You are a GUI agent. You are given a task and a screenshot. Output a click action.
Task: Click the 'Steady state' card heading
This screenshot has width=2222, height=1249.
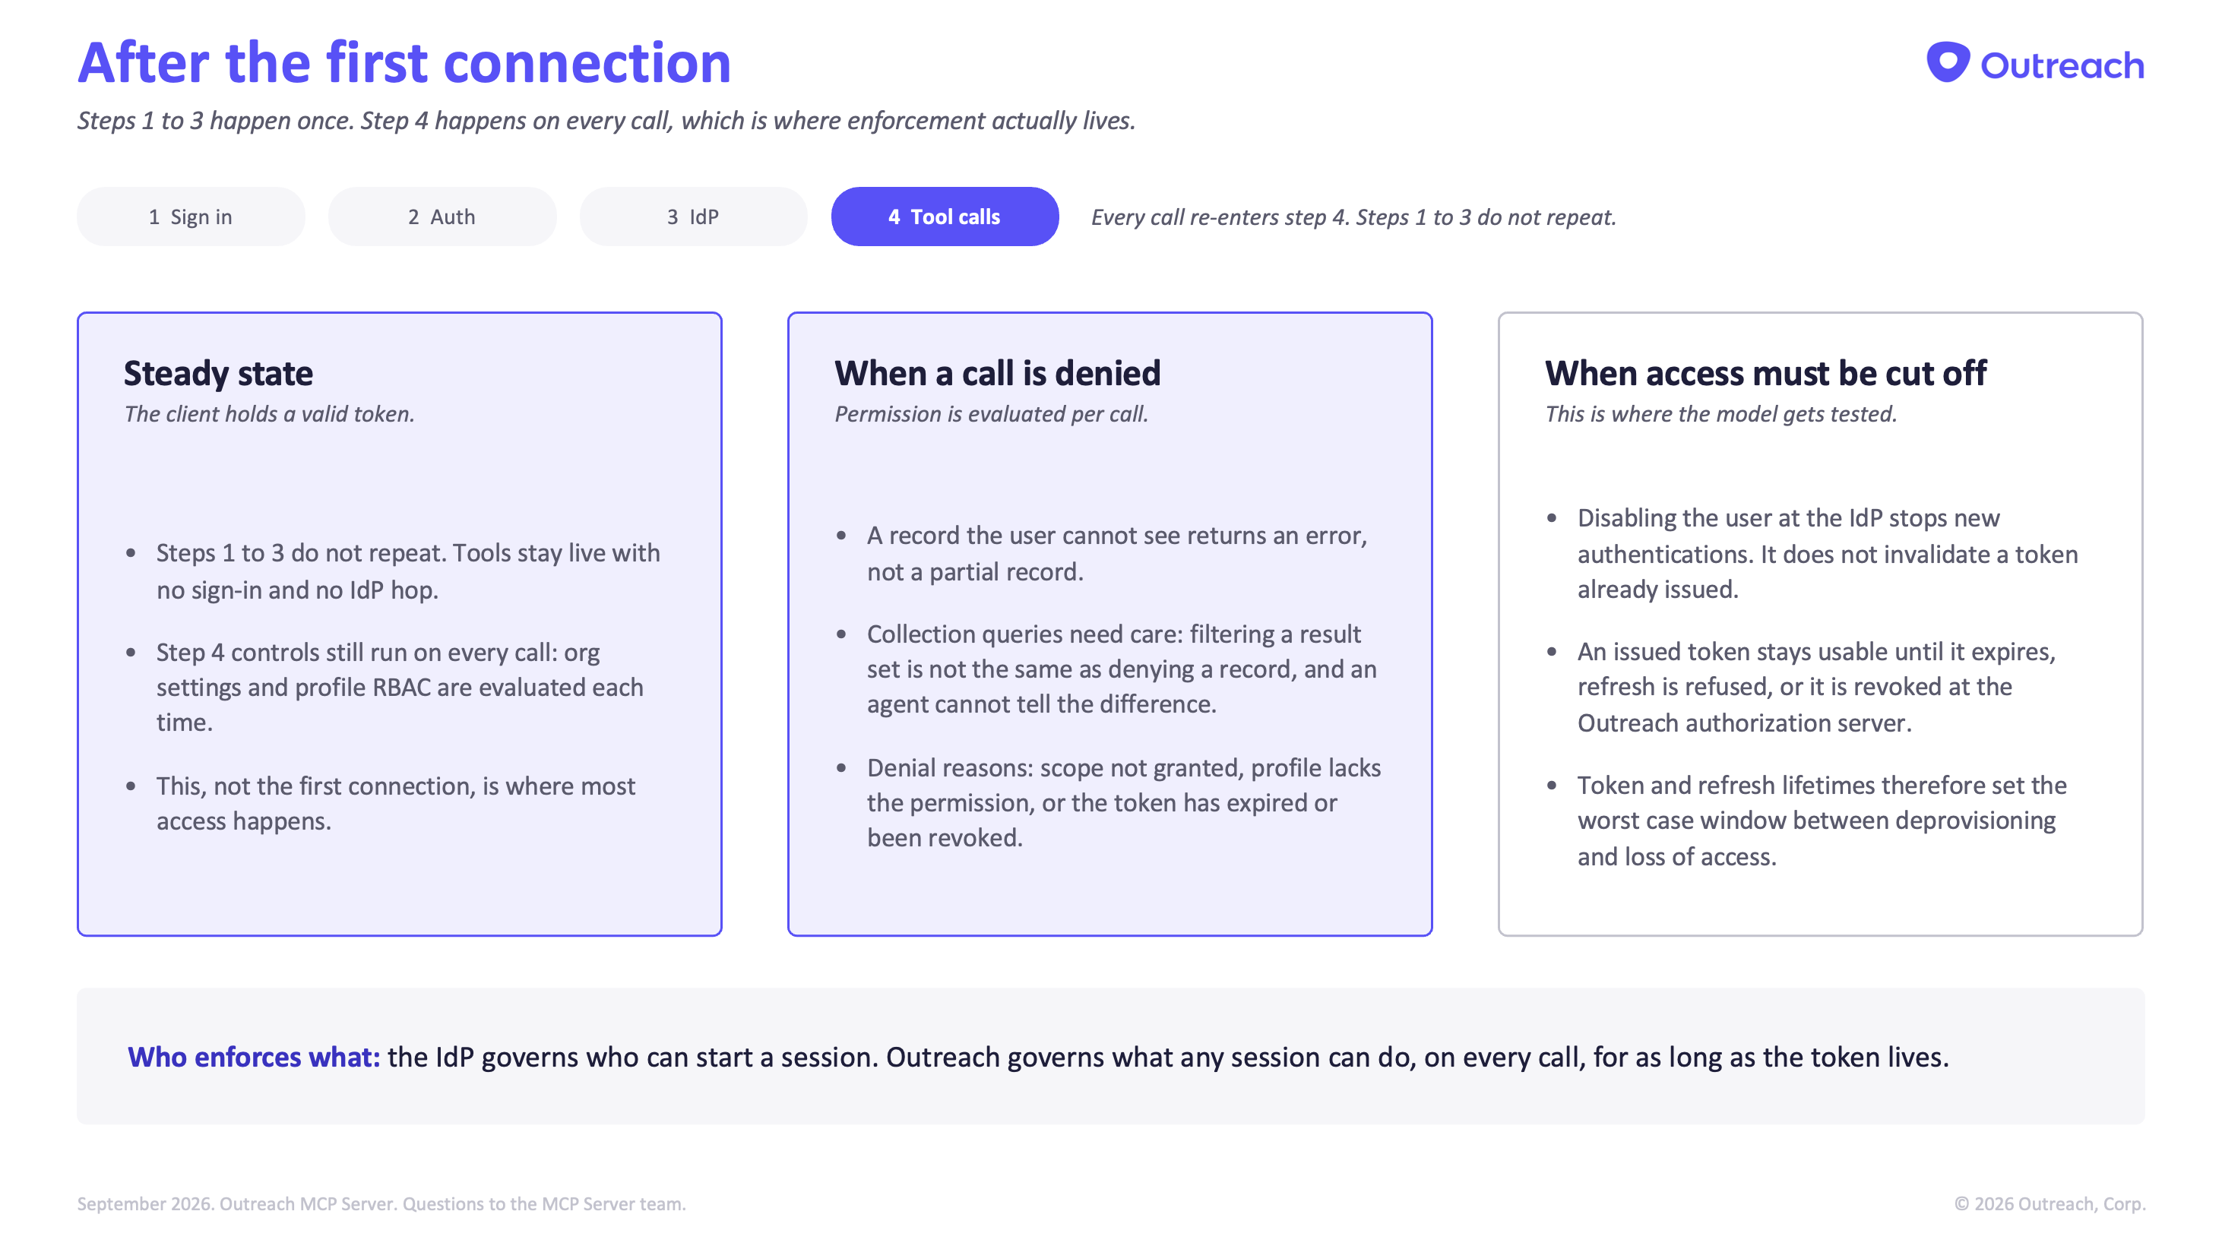click(218, 372)
